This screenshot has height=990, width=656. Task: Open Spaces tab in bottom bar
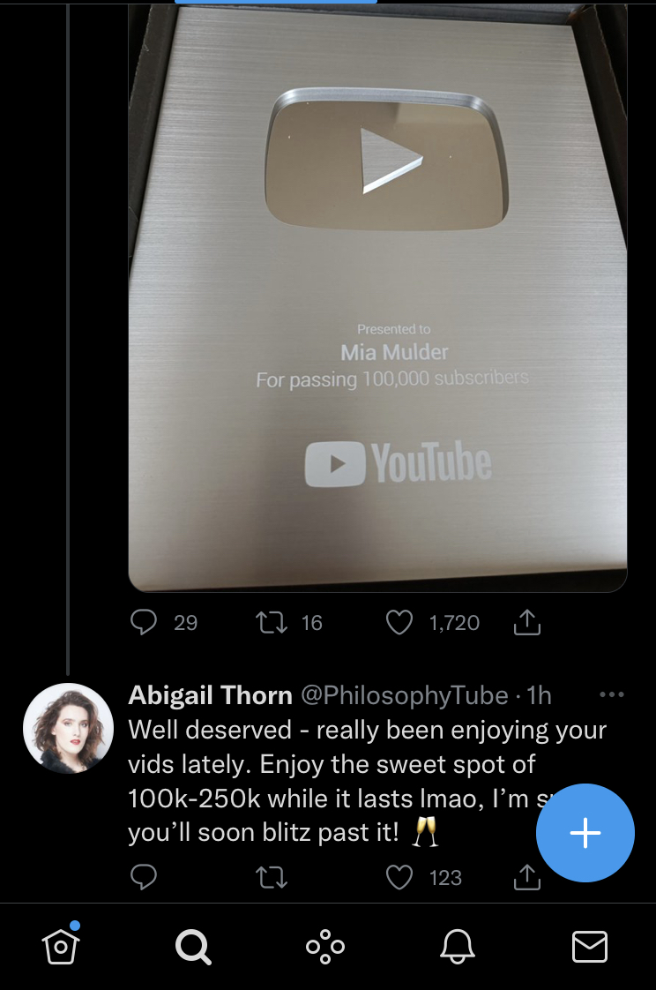point(325,947)
